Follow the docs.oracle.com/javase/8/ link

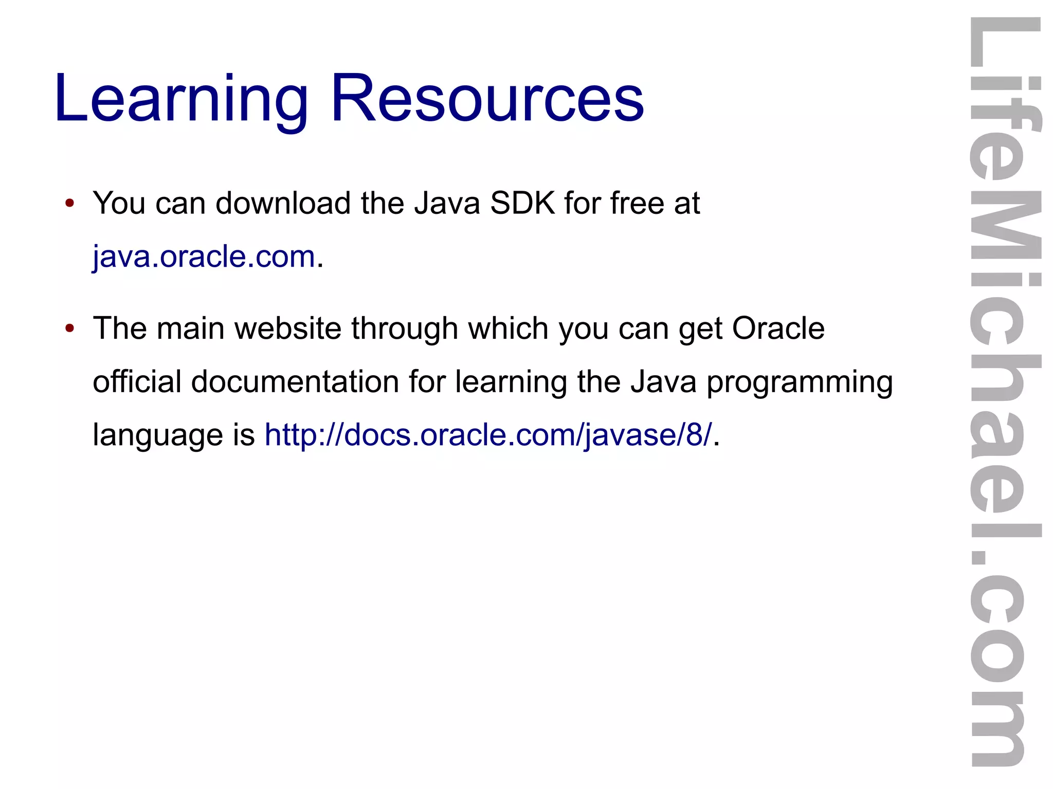click(488, 435)
